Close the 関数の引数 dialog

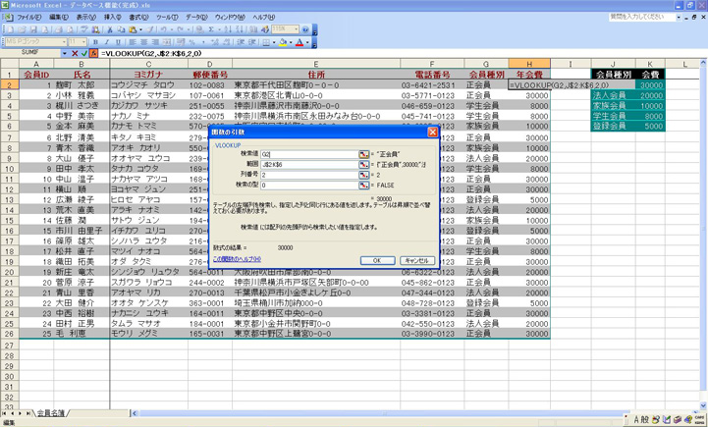(x=432, y=132)
